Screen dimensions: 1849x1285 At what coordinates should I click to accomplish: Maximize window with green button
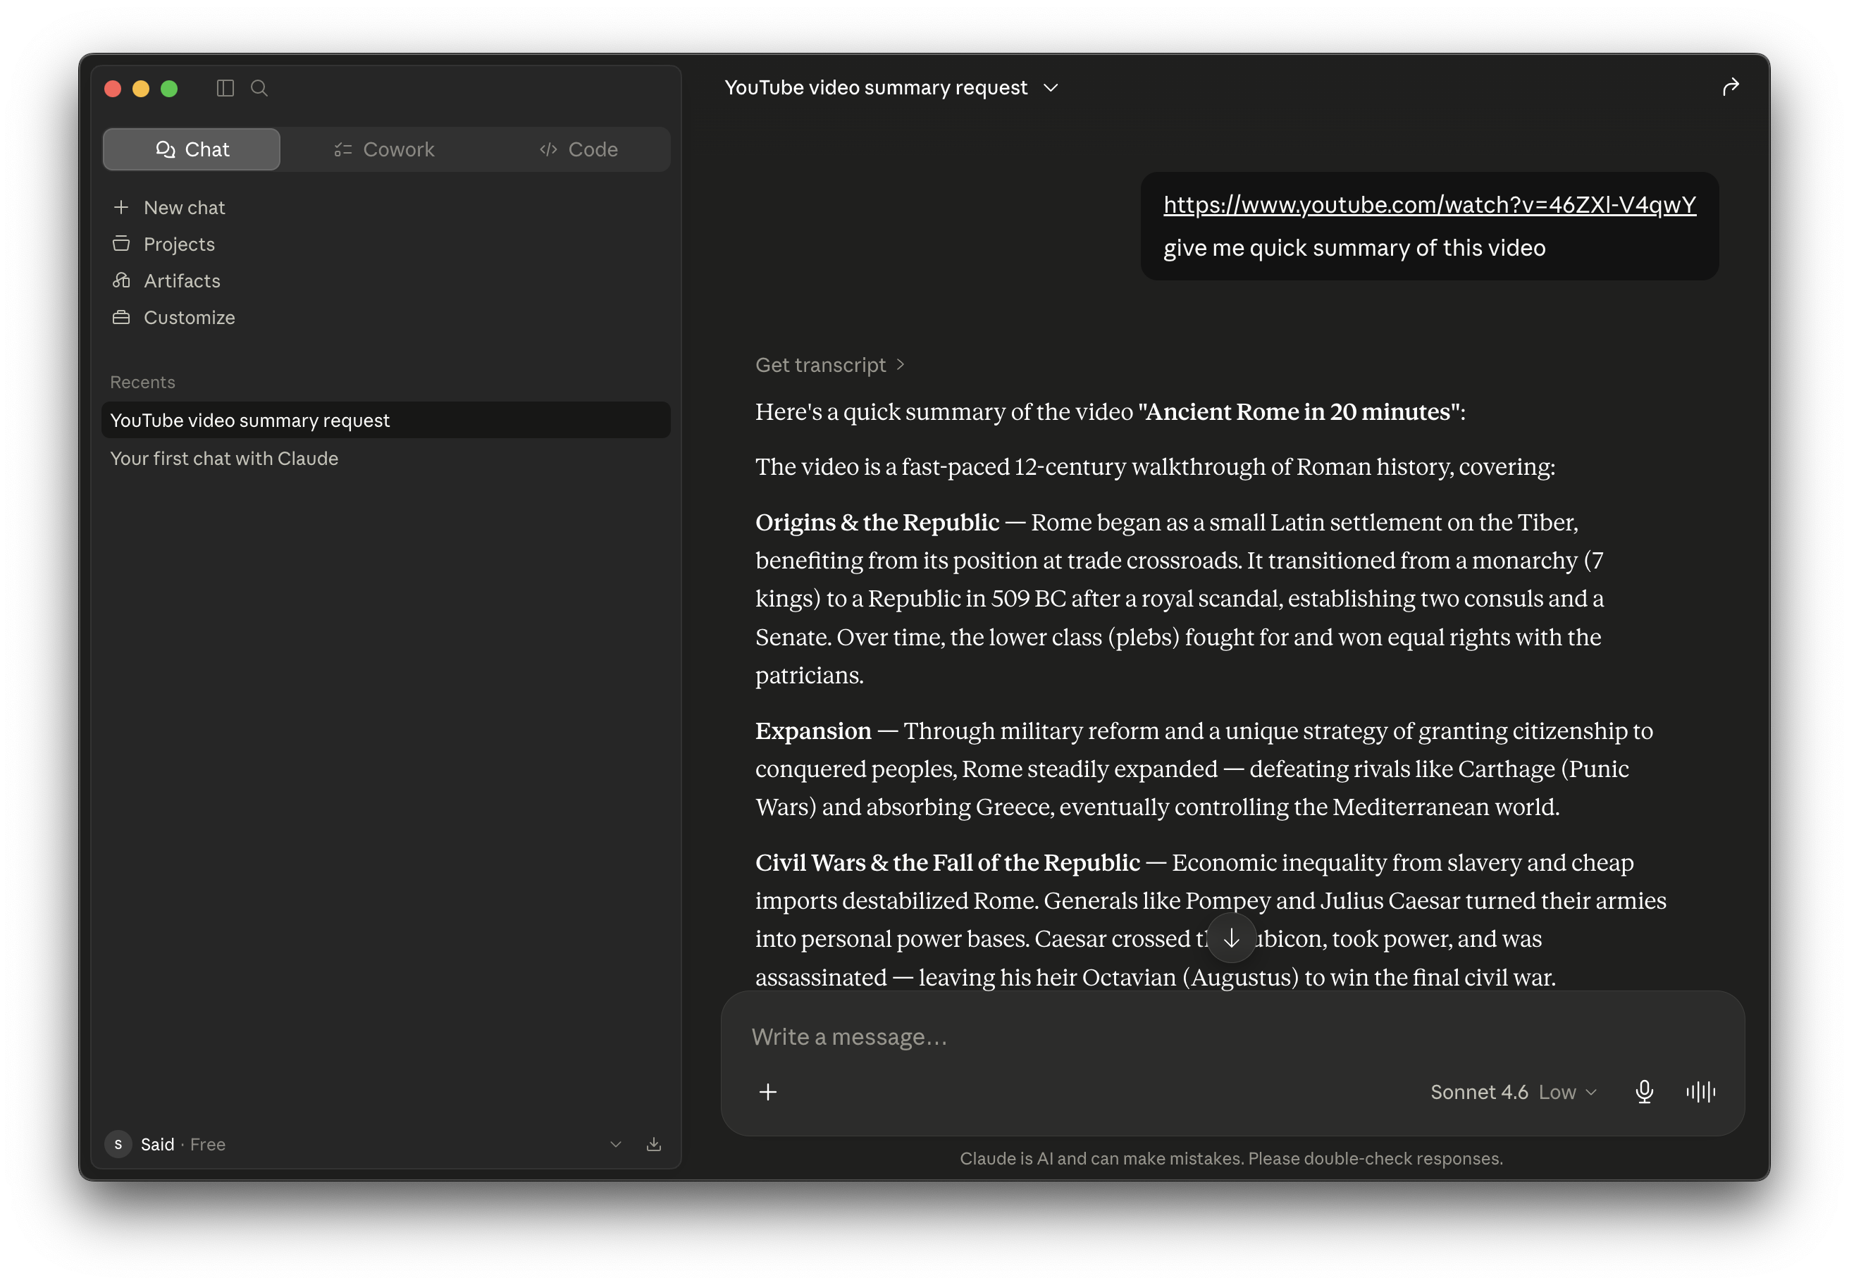pos(169,89)
